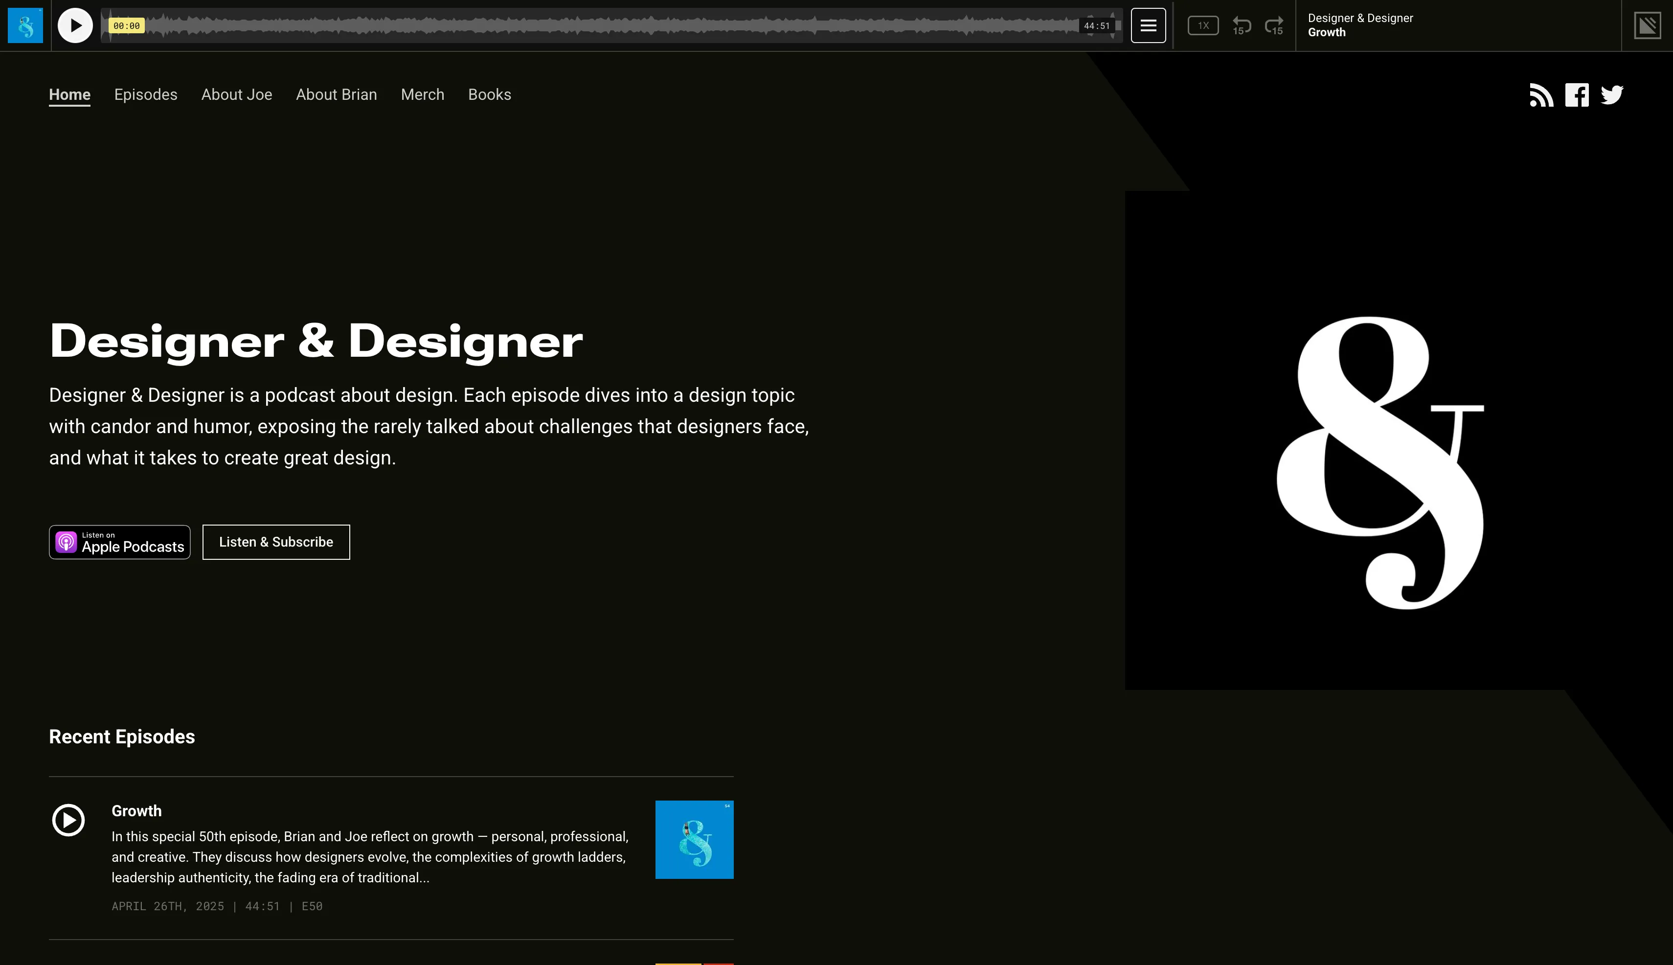This screenshot has width=1673, height=965.
Task: Open the Facebook page icon
Action: click(x=1576, y=95)
